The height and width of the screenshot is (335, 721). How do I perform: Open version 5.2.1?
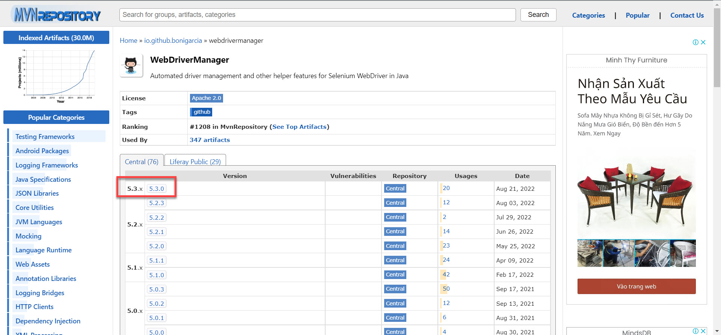pos(157,232)
